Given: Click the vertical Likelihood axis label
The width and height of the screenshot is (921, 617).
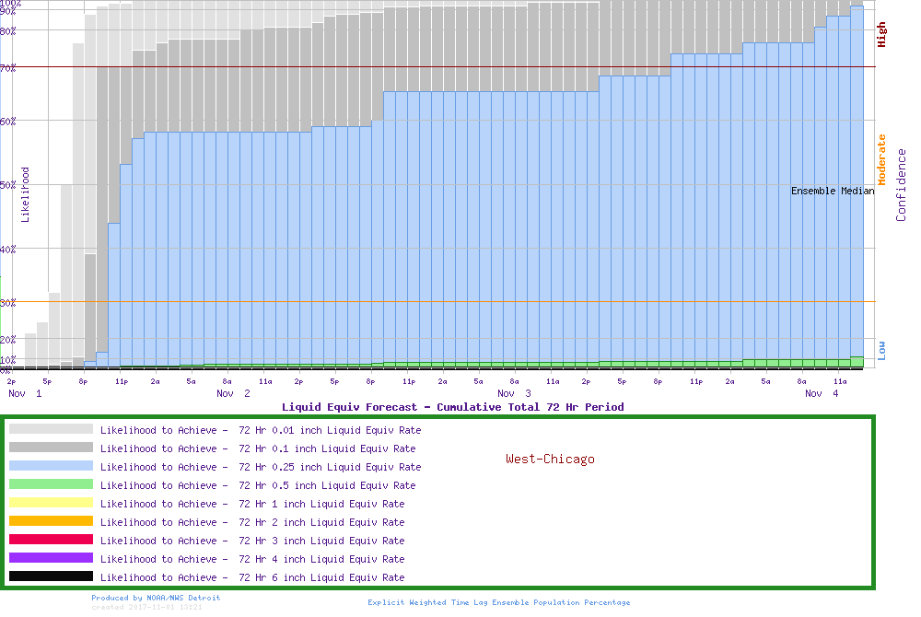Looking at the screenshot, I should [x=25, y=194].
